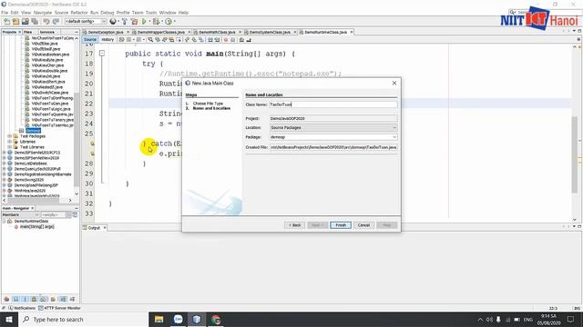Click the Debug Project toolbar icon
Image resolution: width=583 pixels, height=327 pixels.
click(x=157, y=22)
